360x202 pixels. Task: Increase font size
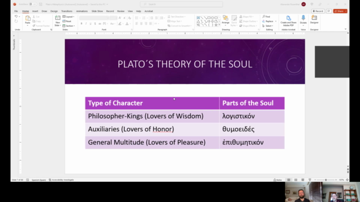point(120,17)
